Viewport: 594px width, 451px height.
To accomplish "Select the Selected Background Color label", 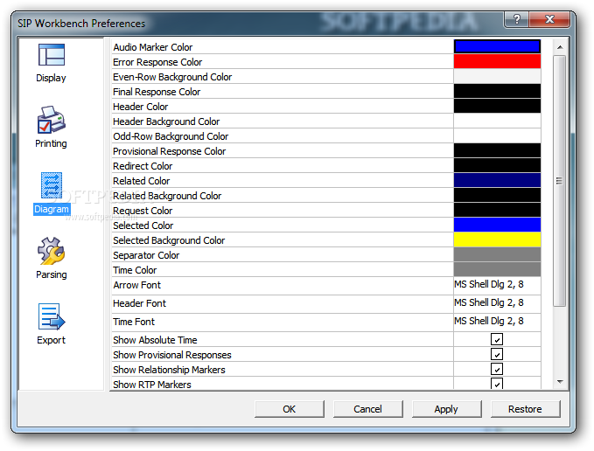I will click(169, 240).
